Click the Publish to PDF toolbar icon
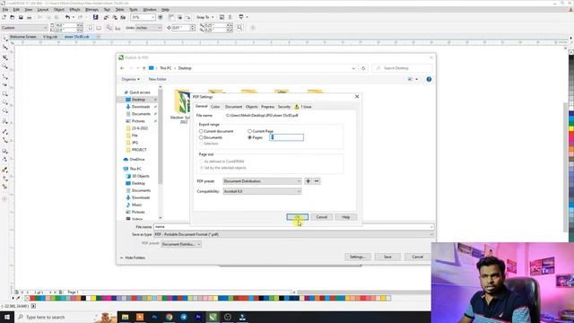This screenshot has width=574, height=323. point(123,17)
